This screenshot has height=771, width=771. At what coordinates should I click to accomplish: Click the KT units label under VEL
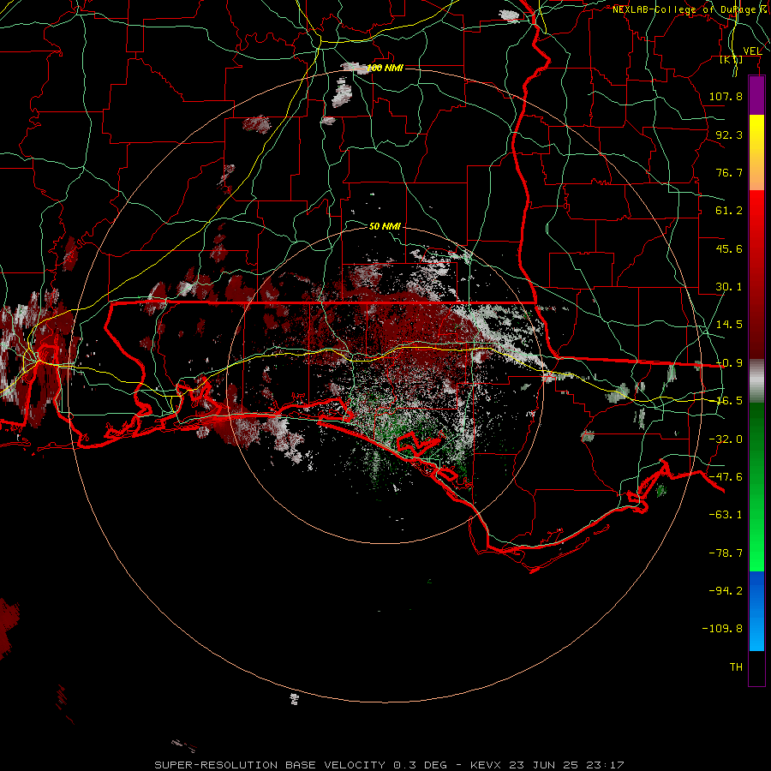[732, 59]
